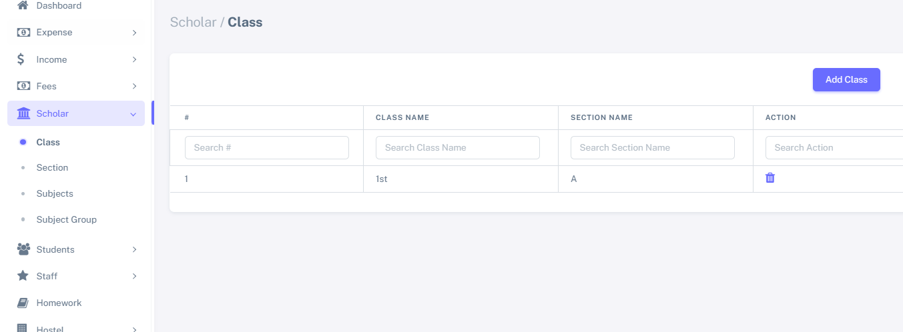This screenshot has width=903, height=332.
Task: Click the Staff star icon
Action: tap(23, 276)
